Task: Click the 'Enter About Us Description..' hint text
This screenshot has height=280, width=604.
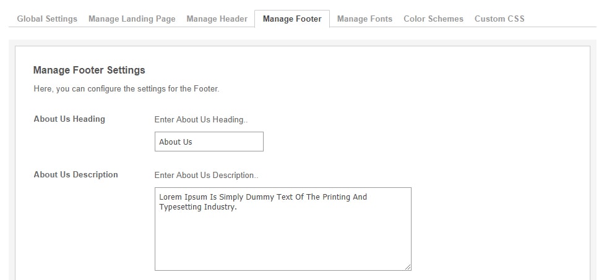Action: point(206,175)
